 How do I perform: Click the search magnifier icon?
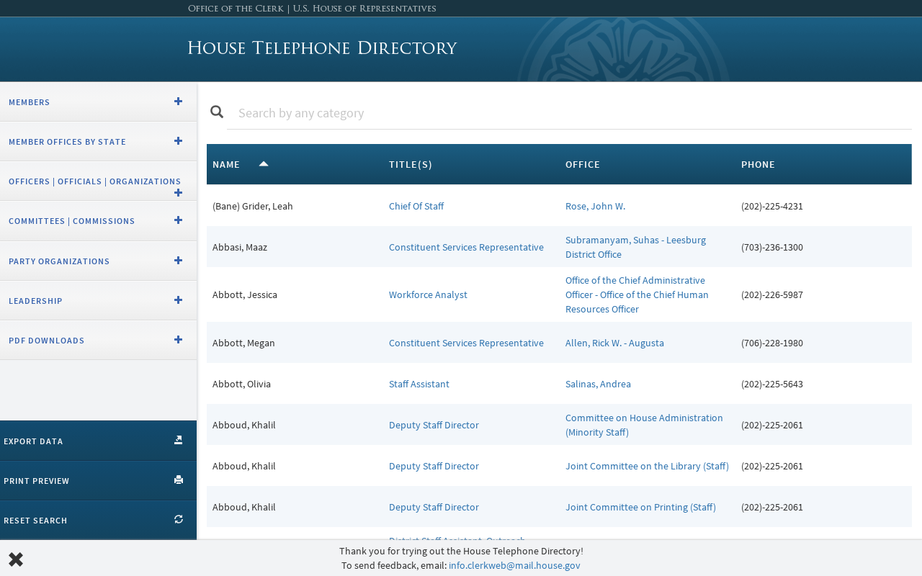[x=217, y=112]
